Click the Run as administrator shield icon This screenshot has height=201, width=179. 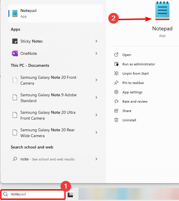pyautogui.click(x=116, y=64)
